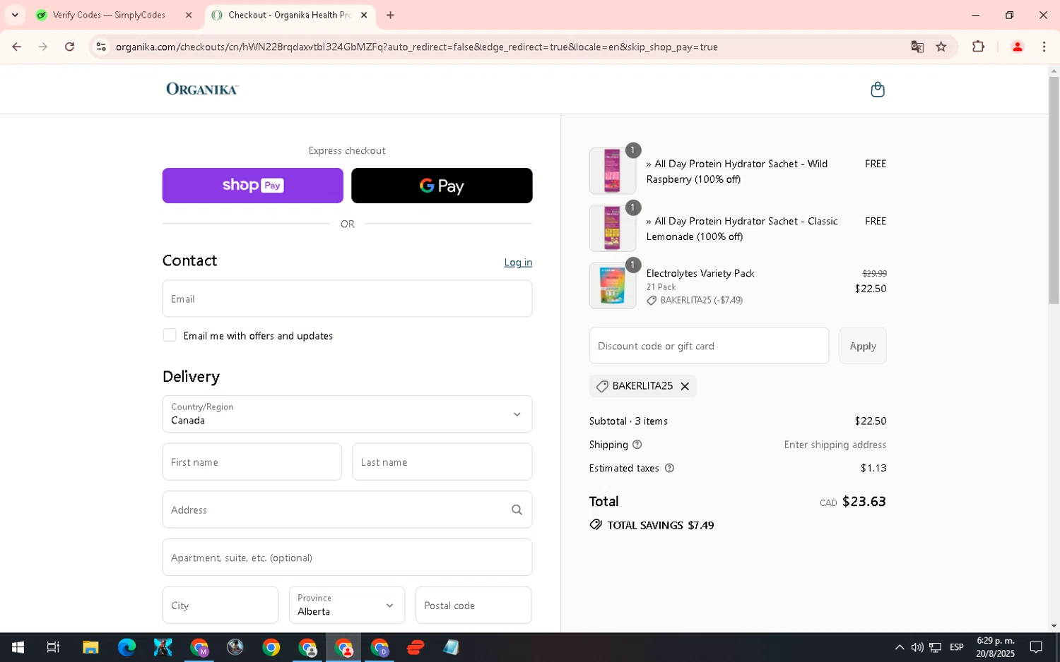Image resolution: width=1060 pixels, height=662 pixels.
Task: Click the browser back arrow
Action: (17, 47)
